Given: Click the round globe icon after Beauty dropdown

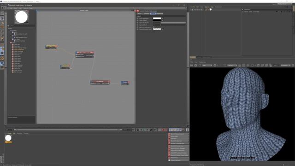Looking at the screenshot, I should (215, 65).
